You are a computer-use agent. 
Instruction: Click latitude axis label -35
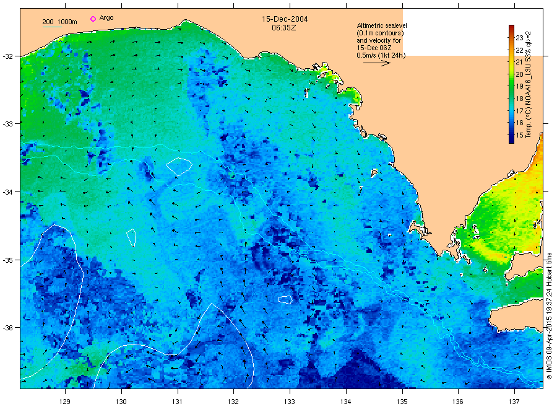pyautogui.click(x=7, y=260)
